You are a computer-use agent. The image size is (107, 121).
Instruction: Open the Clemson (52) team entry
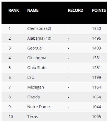pyautogui.click(x=39, y=28)
